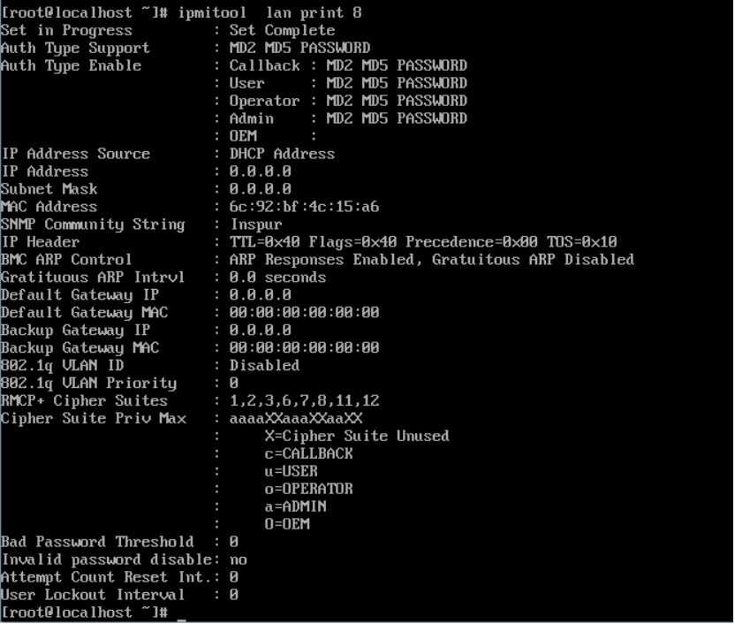Click the ipmitool lan print 8 command
This screenshot has height=624, width=735.
(269, 12)
